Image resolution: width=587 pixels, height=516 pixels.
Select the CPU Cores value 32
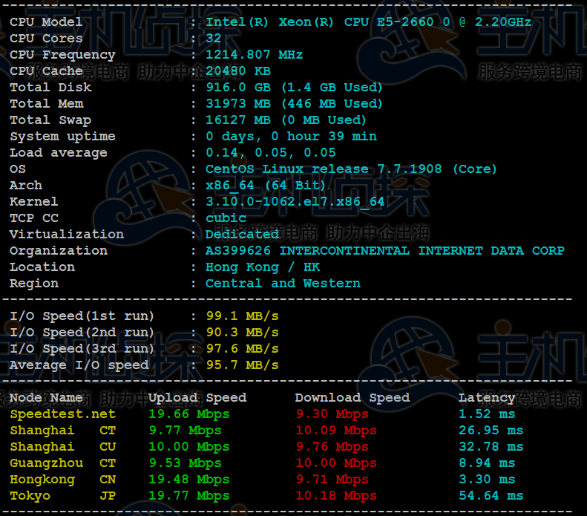[x=214, y=39]
